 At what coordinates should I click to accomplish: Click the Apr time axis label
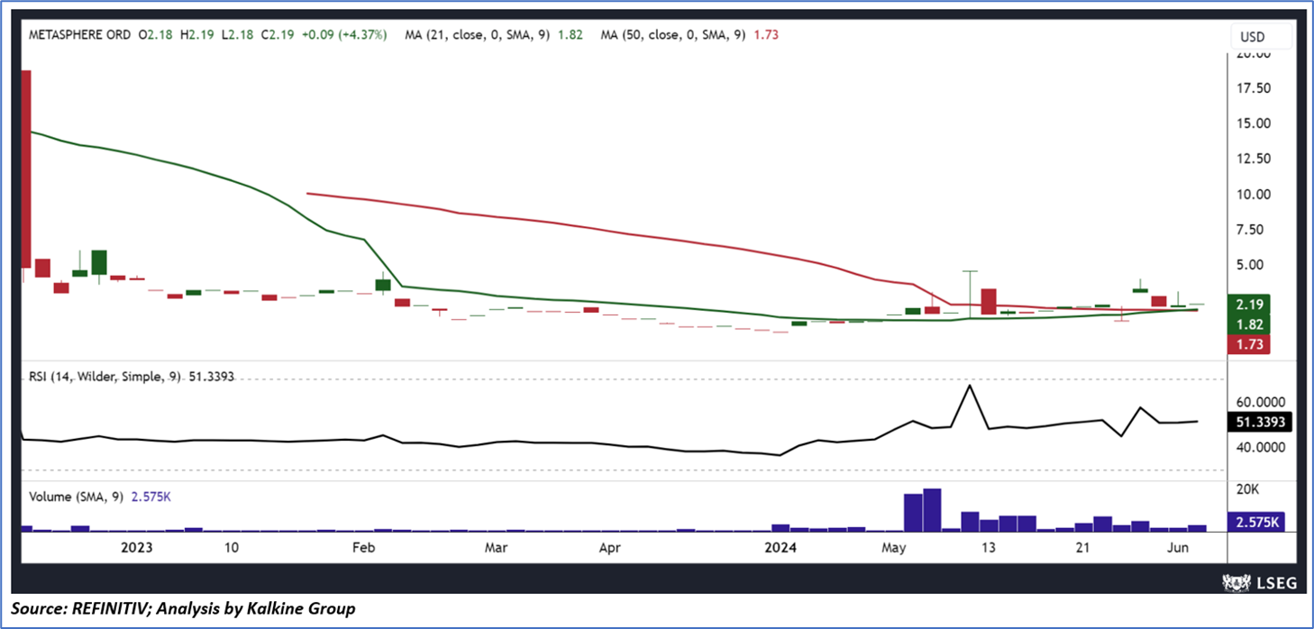pos(609,547)
